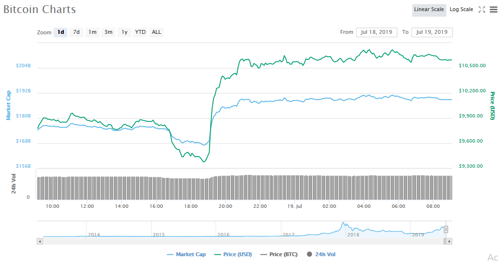Click the Market Cap axis title

pyautogui.click(x=8, y=105)
